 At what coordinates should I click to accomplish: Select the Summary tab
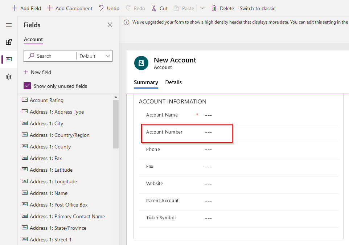click(x=146, y=82)
